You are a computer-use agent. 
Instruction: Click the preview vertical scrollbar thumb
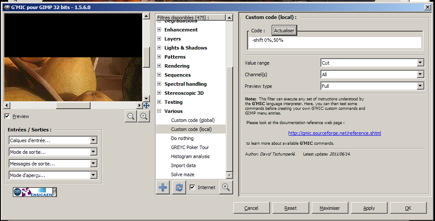click(146, 57)
